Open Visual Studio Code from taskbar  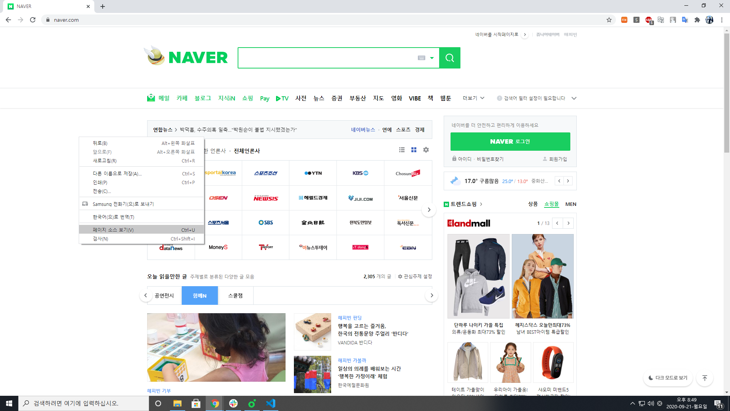click(271, 403)
